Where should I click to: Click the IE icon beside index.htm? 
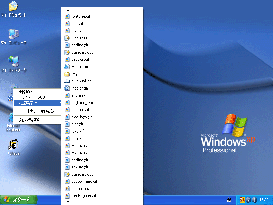[x=67, y=88]
